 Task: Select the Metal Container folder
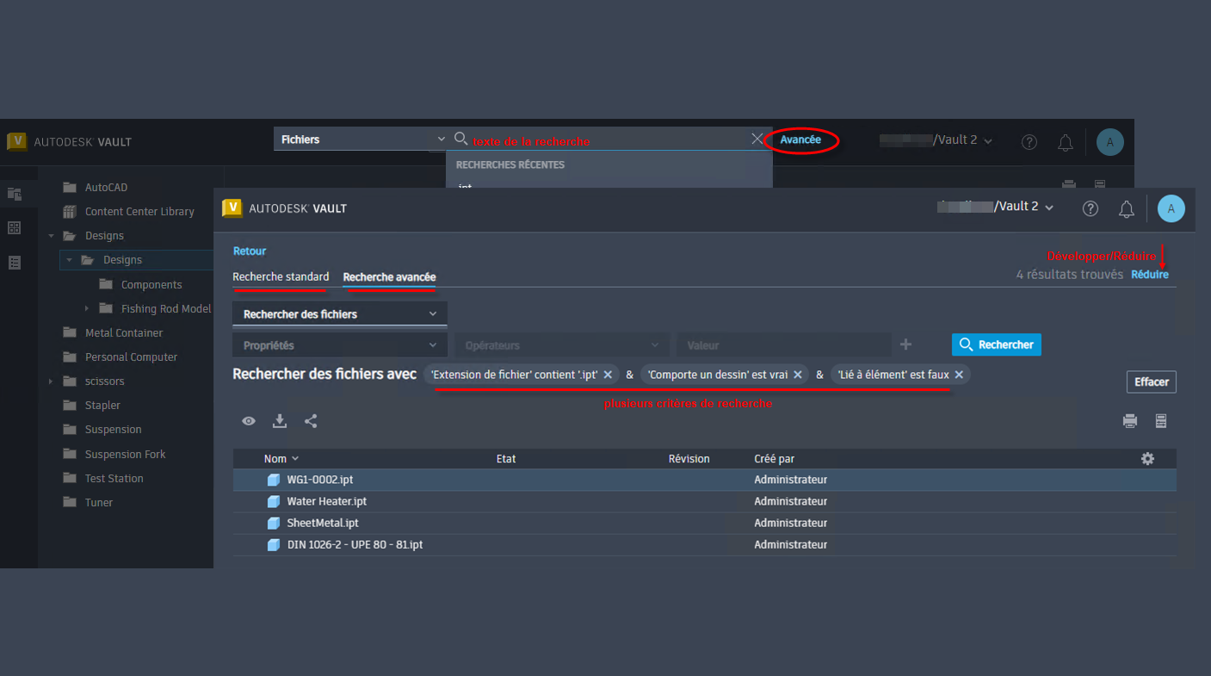click(x=124, y=333)
